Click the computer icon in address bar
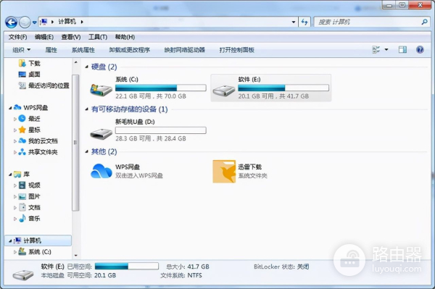Screen dimensions: 435x289 [43, 22]
